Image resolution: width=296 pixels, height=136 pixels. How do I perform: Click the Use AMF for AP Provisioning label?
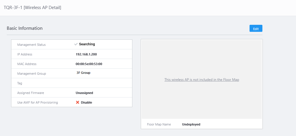pos(37,102)
